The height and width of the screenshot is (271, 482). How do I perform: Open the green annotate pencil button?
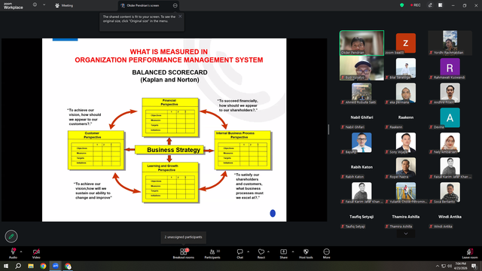11,236
